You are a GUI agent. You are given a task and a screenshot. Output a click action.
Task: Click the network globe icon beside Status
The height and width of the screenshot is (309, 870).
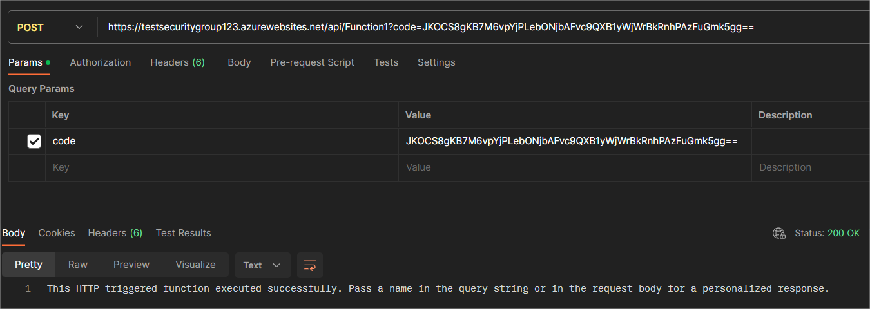pos(779,233)
